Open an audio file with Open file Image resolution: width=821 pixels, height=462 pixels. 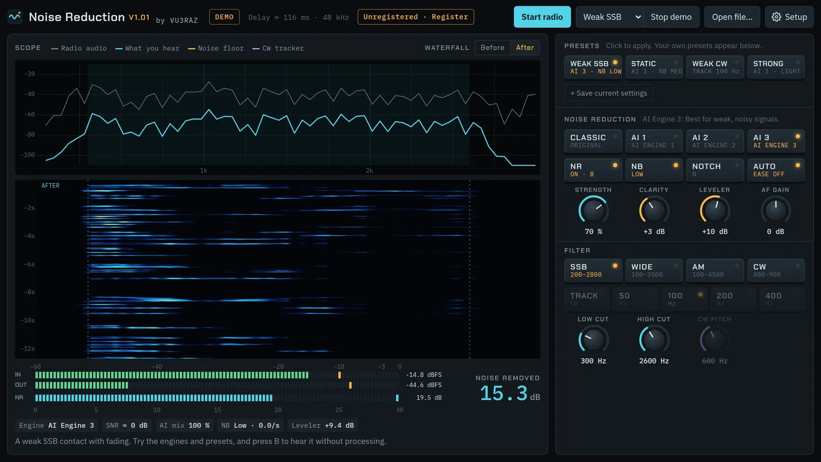click(x=732, y=17)
